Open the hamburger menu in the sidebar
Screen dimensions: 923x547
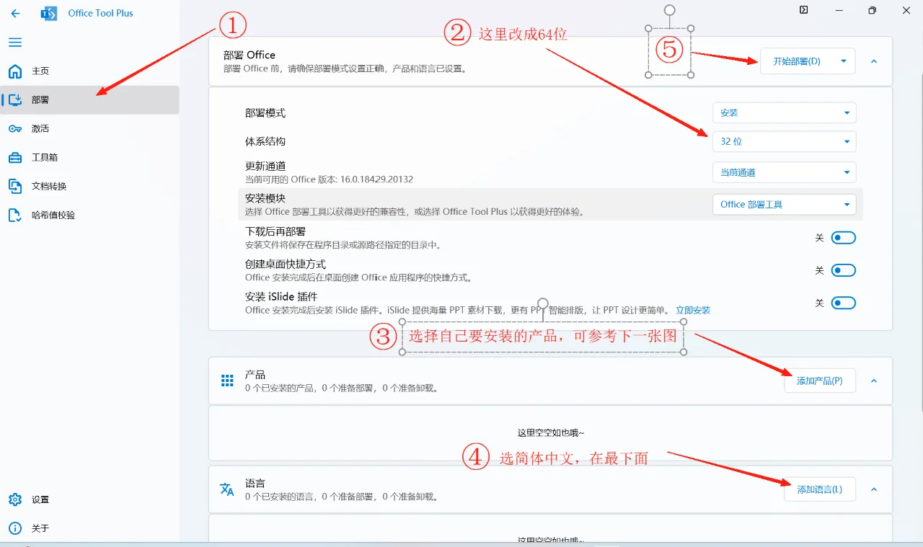pyautogui.click(x=14, y=42)
